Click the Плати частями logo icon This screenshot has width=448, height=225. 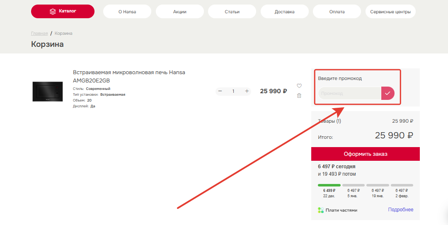(321, 210)
